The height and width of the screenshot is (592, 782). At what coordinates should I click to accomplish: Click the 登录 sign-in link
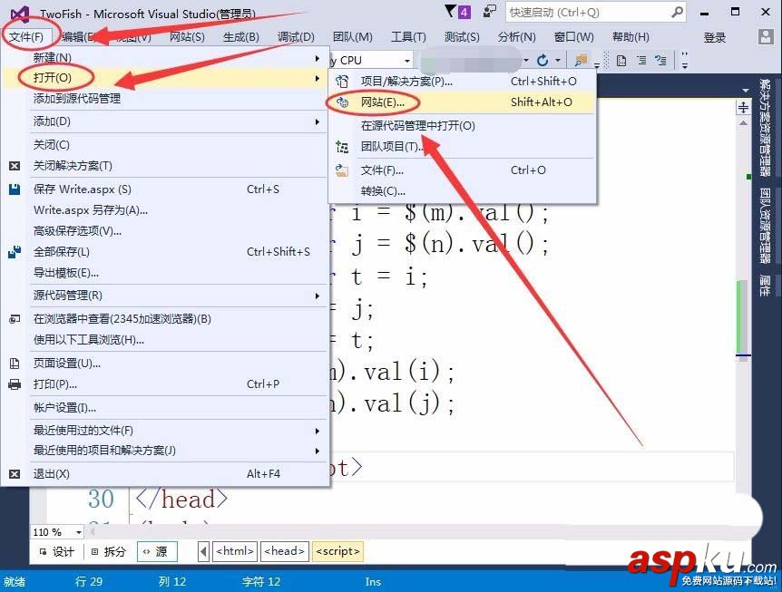click(x=713, y=37)
